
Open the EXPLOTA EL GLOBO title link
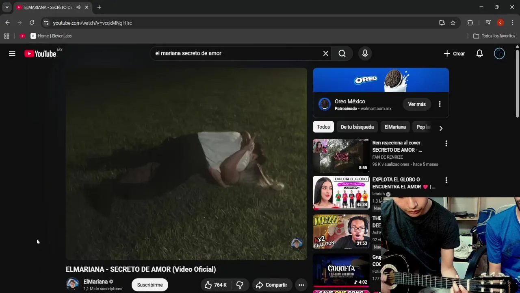tap(403, 183)
